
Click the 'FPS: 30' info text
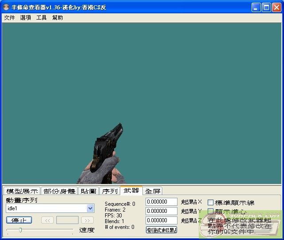[113, 216]
